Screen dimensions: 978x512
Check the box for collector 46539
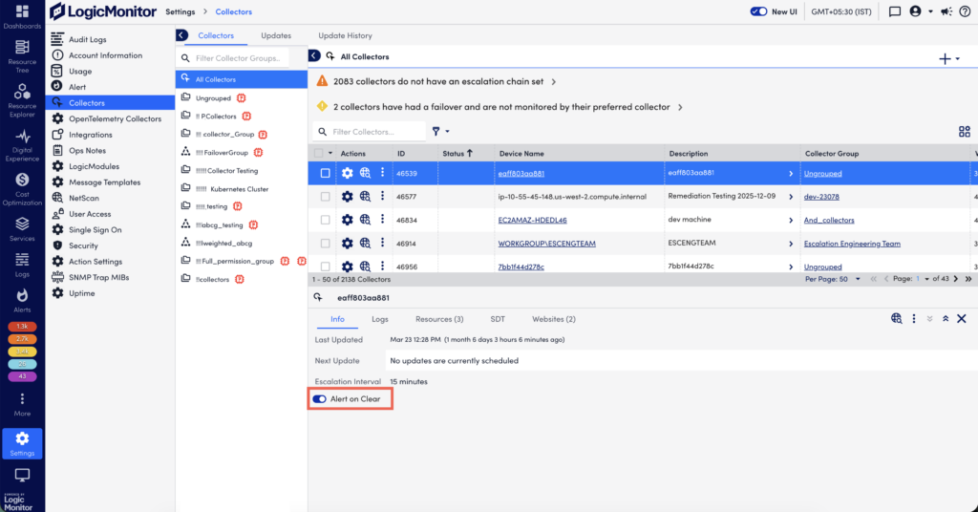point(325,173)
